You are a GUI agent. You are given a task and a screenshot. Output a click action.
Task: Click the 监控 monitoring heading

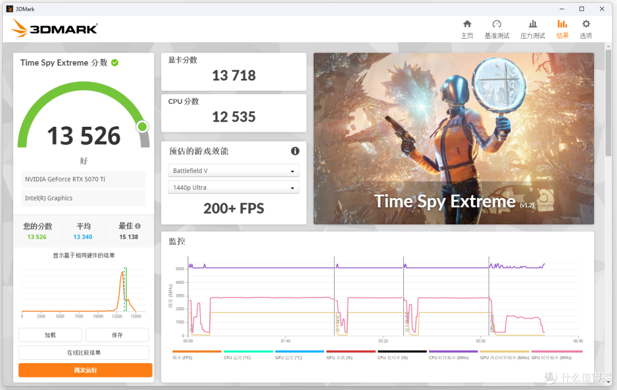click(177, 242)
